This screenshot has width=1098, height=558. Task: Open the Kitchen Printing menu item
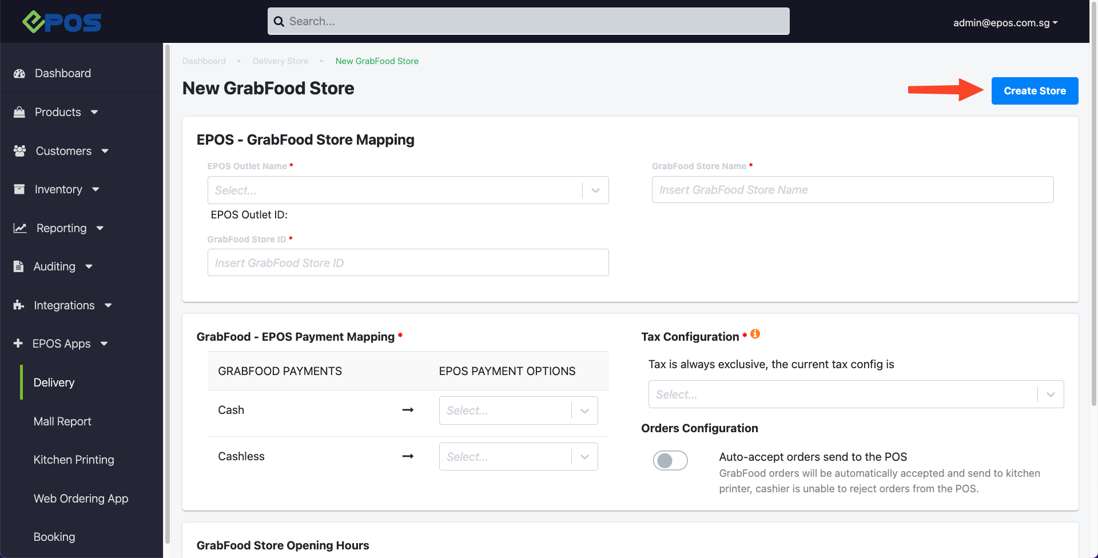pos(74,460)
